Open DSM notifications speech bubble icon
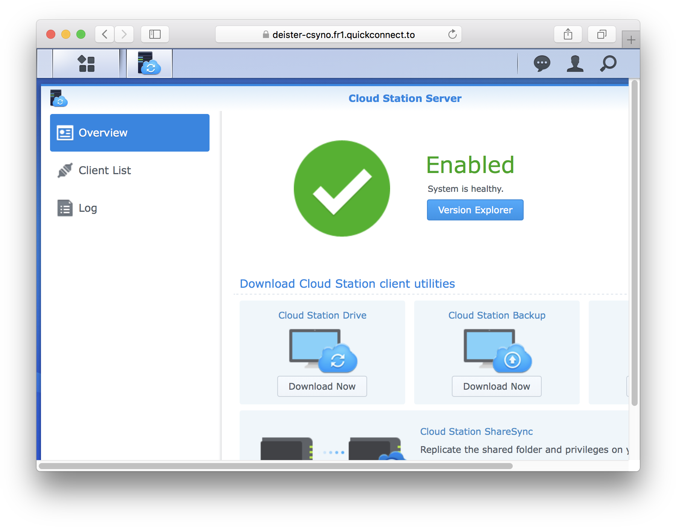 pyautogui.click(x=542, y=63)
